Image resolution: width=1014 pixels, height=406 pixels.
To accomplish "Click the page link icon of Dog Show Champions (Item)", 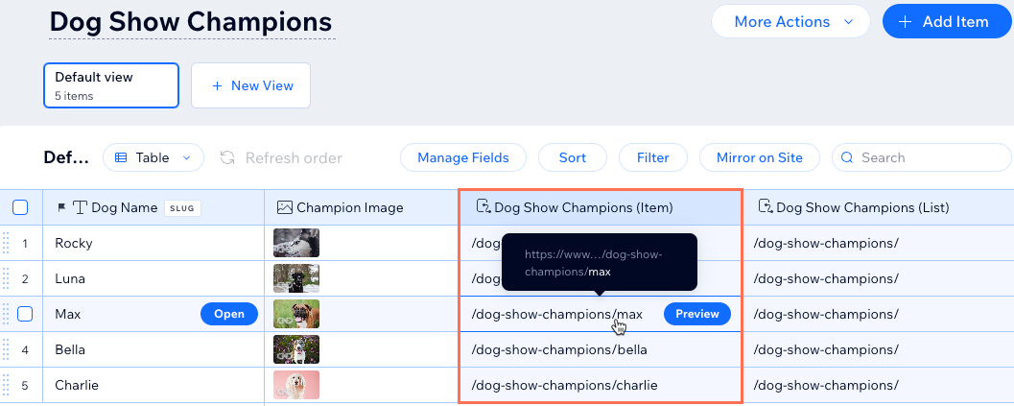I will [483, 206].
